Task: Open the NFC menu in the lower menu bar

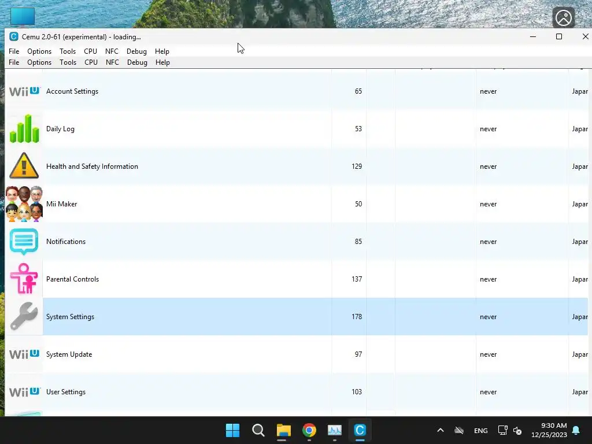Action: click(x=112, y=62)
